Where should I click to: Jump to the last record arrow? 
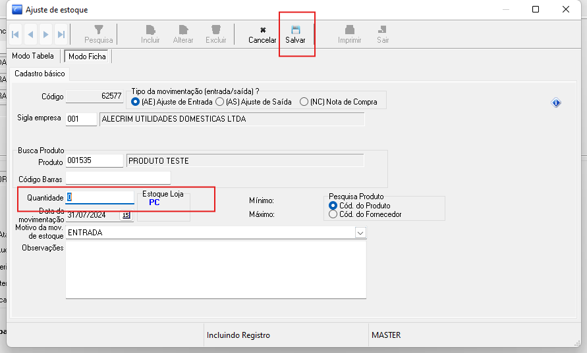click(x=61, y=34)
